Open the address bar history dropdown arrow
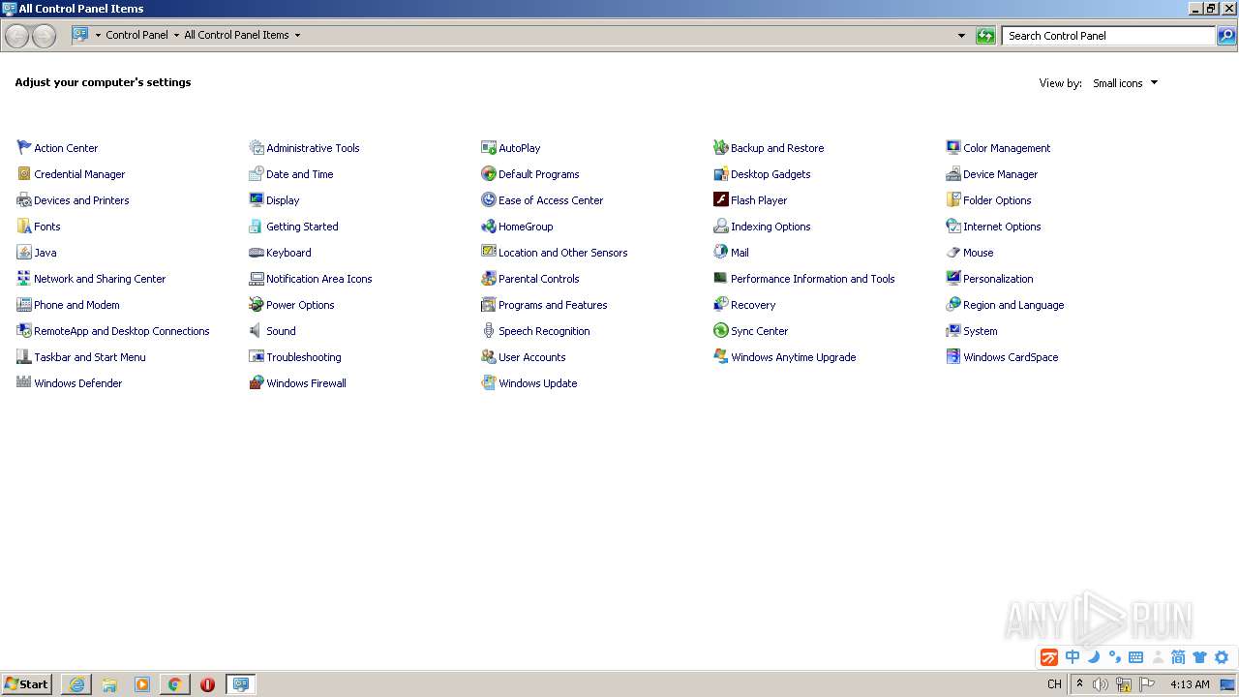Viewport: 1239px width, 697px height. tap(961, 36)
